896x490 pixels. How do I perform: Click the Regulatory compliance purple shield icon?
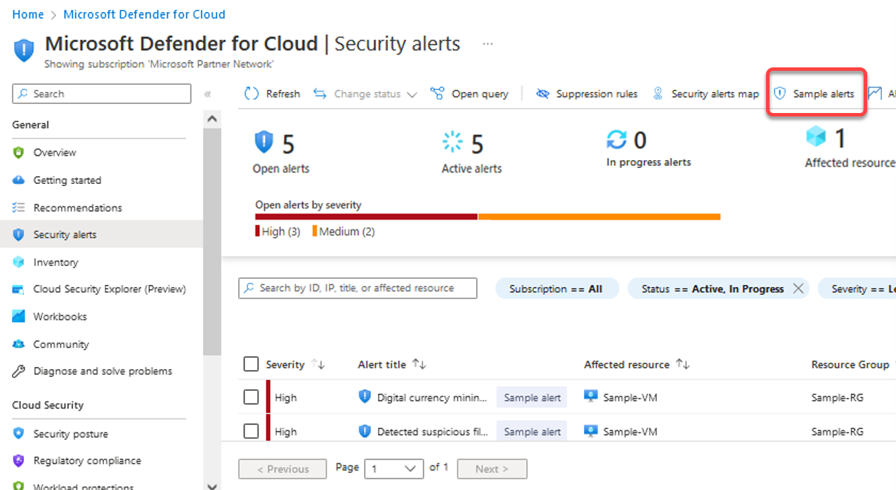[x=19, y=461]
